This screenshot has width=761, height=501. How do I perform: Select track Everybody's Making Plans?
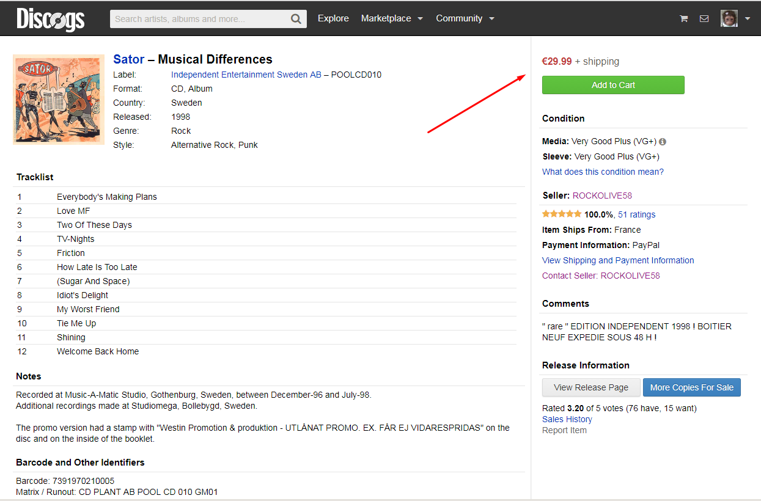click(107, 197)
